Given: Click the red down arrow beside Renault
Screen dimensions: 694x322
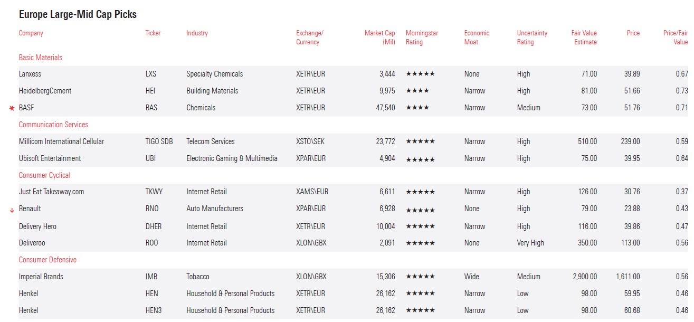Looking at the screenshot, I should click(x=12, y=210).
